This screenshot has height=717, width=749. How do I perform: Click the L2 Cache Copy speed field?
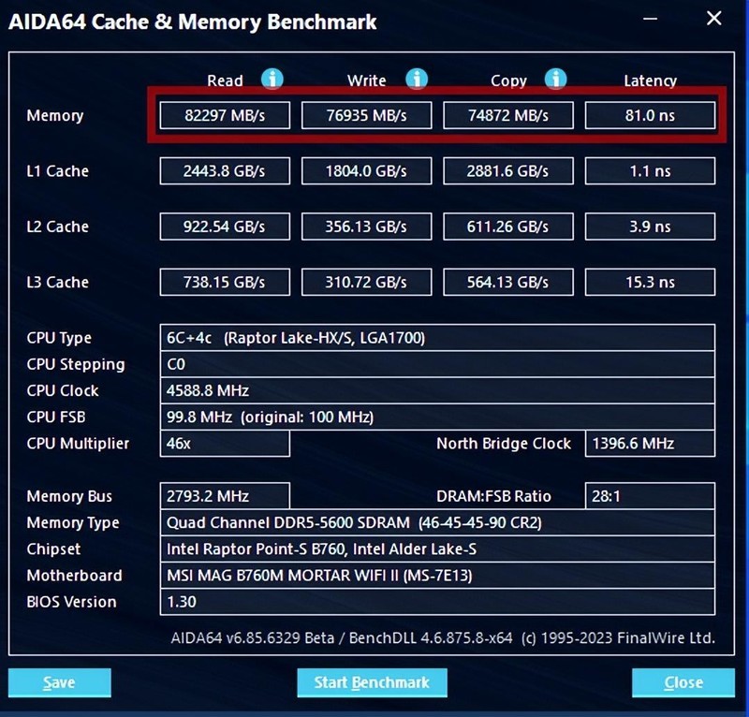(507, 226)
